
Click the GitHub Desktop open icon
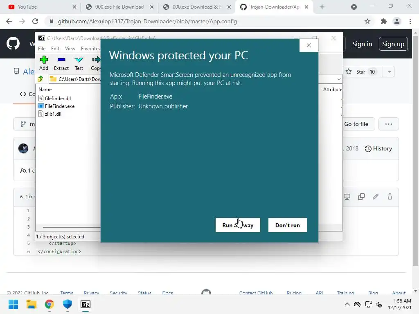347,197
